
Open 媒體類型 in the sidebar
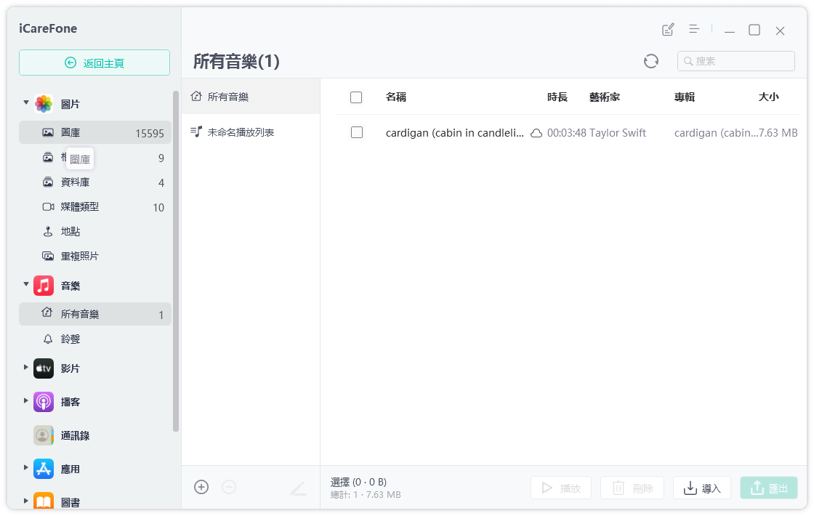click(x=95, y=206)
